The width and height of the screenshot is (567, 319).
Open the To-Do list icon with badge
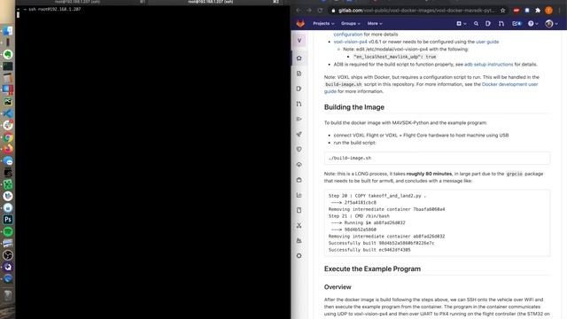517,24
